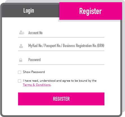Open the Terms & Conditions link

coord(37,85)
